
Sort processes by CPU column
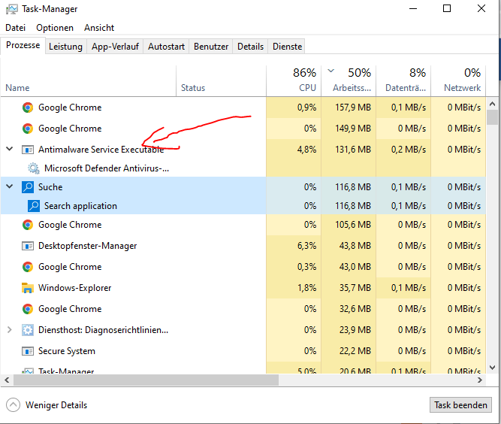point(294,80)
